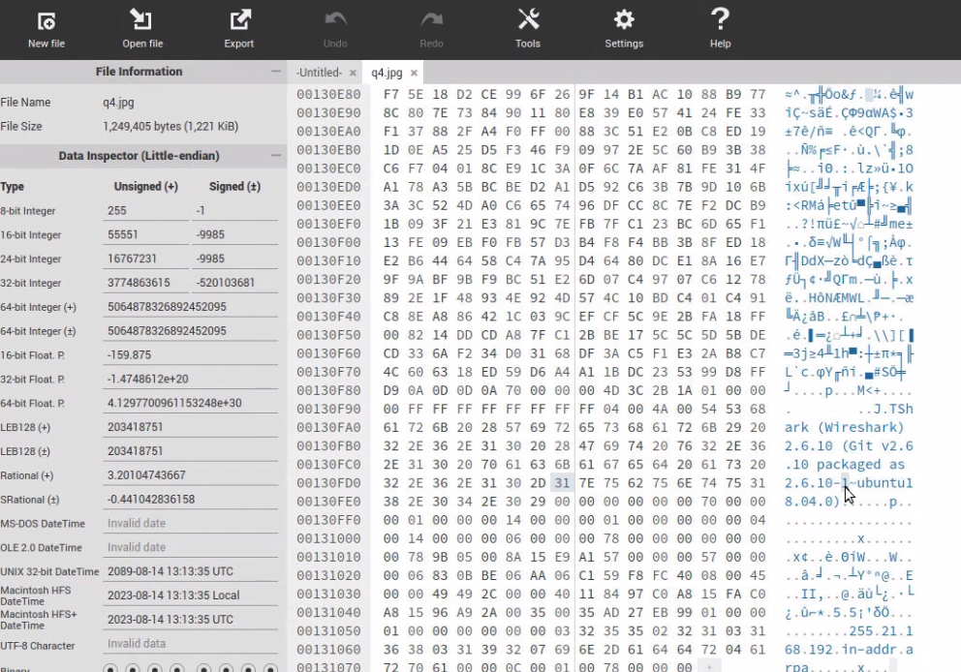
Task: Click 32-bit Integer unsigned value 3774863615
Action: coord(146,283)
